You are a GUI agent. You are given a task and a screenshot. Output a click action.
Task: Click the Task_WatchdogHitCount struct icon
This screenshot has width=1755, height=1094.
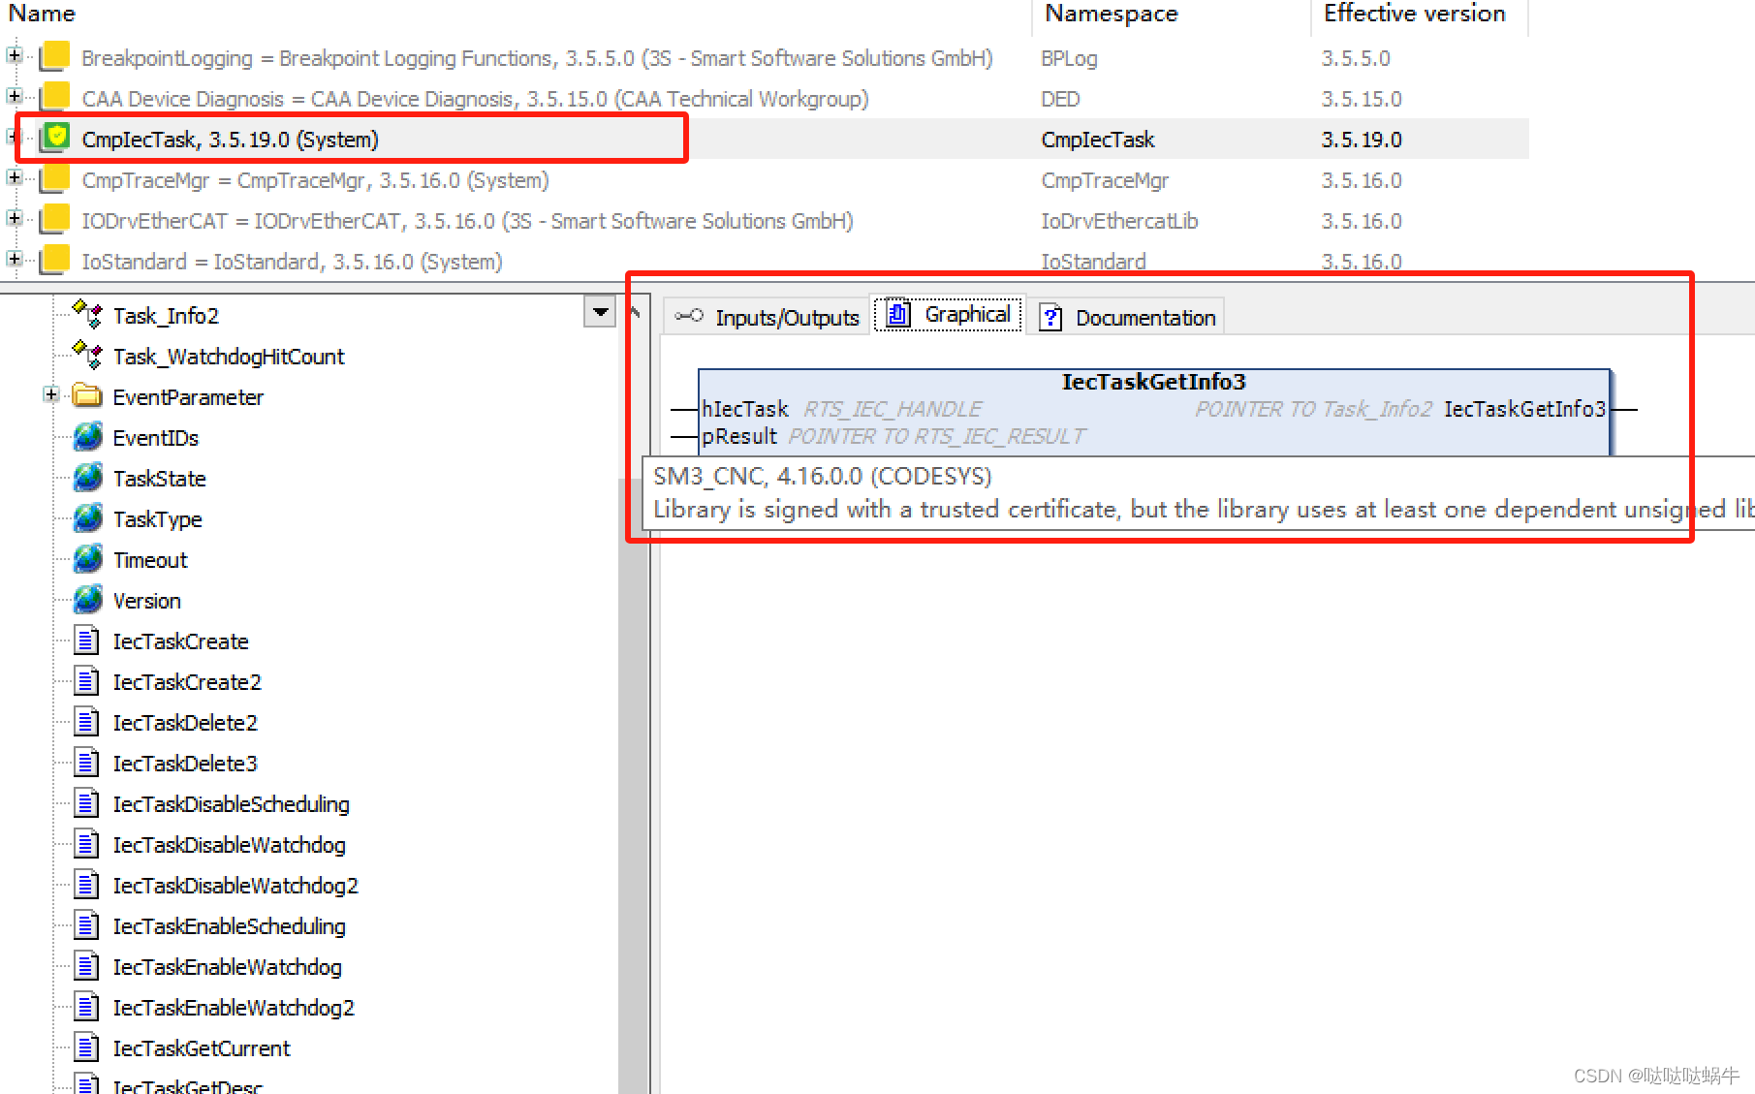pyautogui.click(x=87, y=355)
